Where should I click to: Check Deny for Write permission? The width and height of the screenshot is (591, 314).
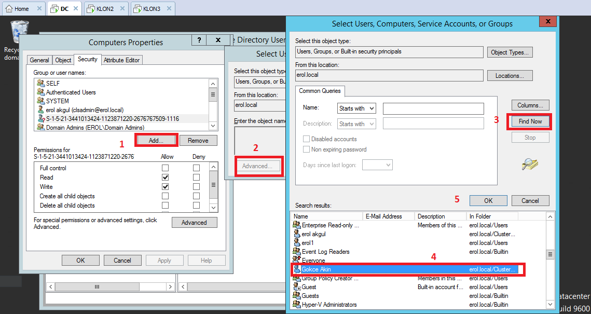[196, 187]
